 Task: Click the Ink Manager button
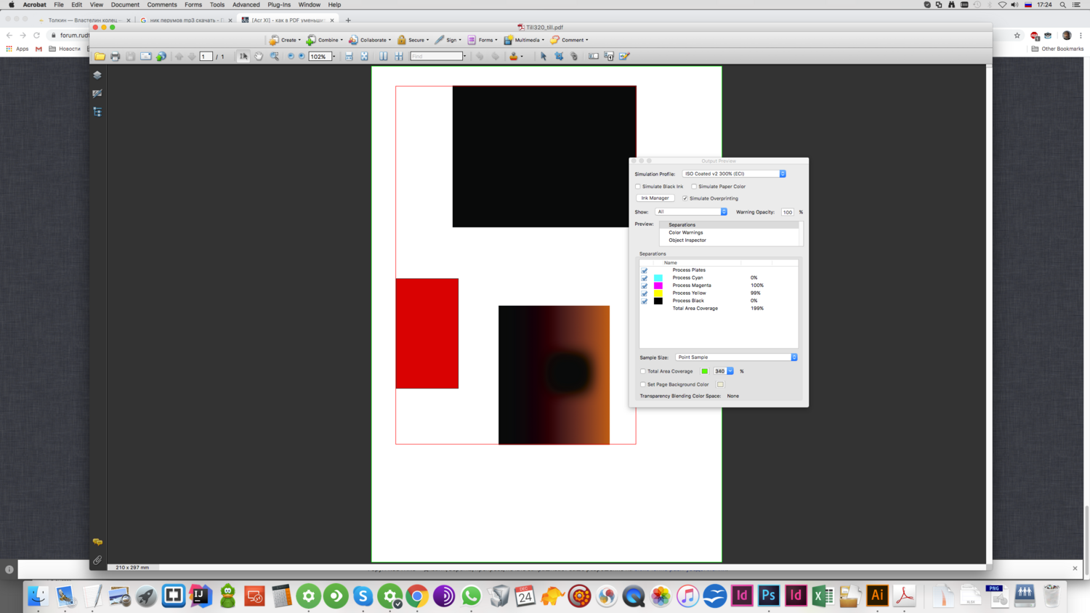[655, 198]
